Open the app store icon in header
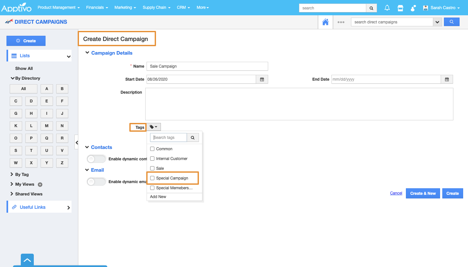The image size is (468, 267). (400, 8)
